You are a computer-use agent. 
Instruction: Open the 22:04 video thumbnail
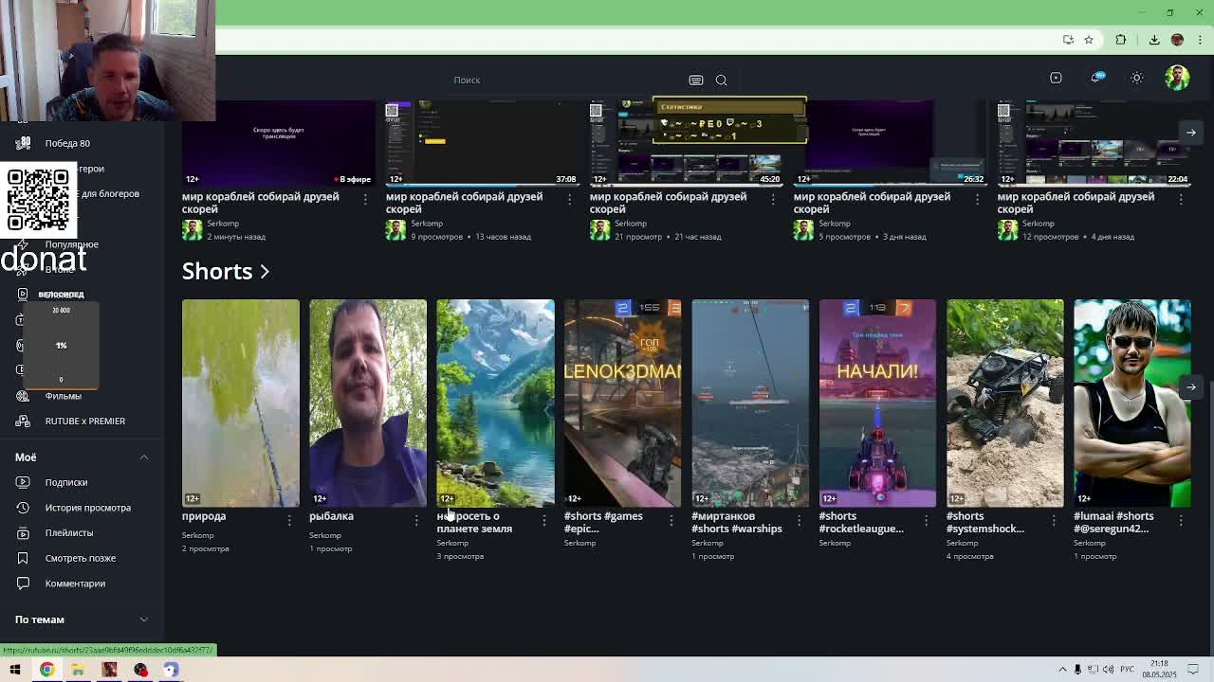(x=1094, y=143)
